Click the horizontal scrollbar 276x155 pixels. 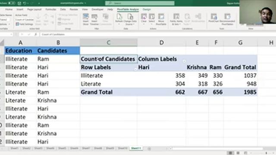pyautogui.click(x=217, y=149)
